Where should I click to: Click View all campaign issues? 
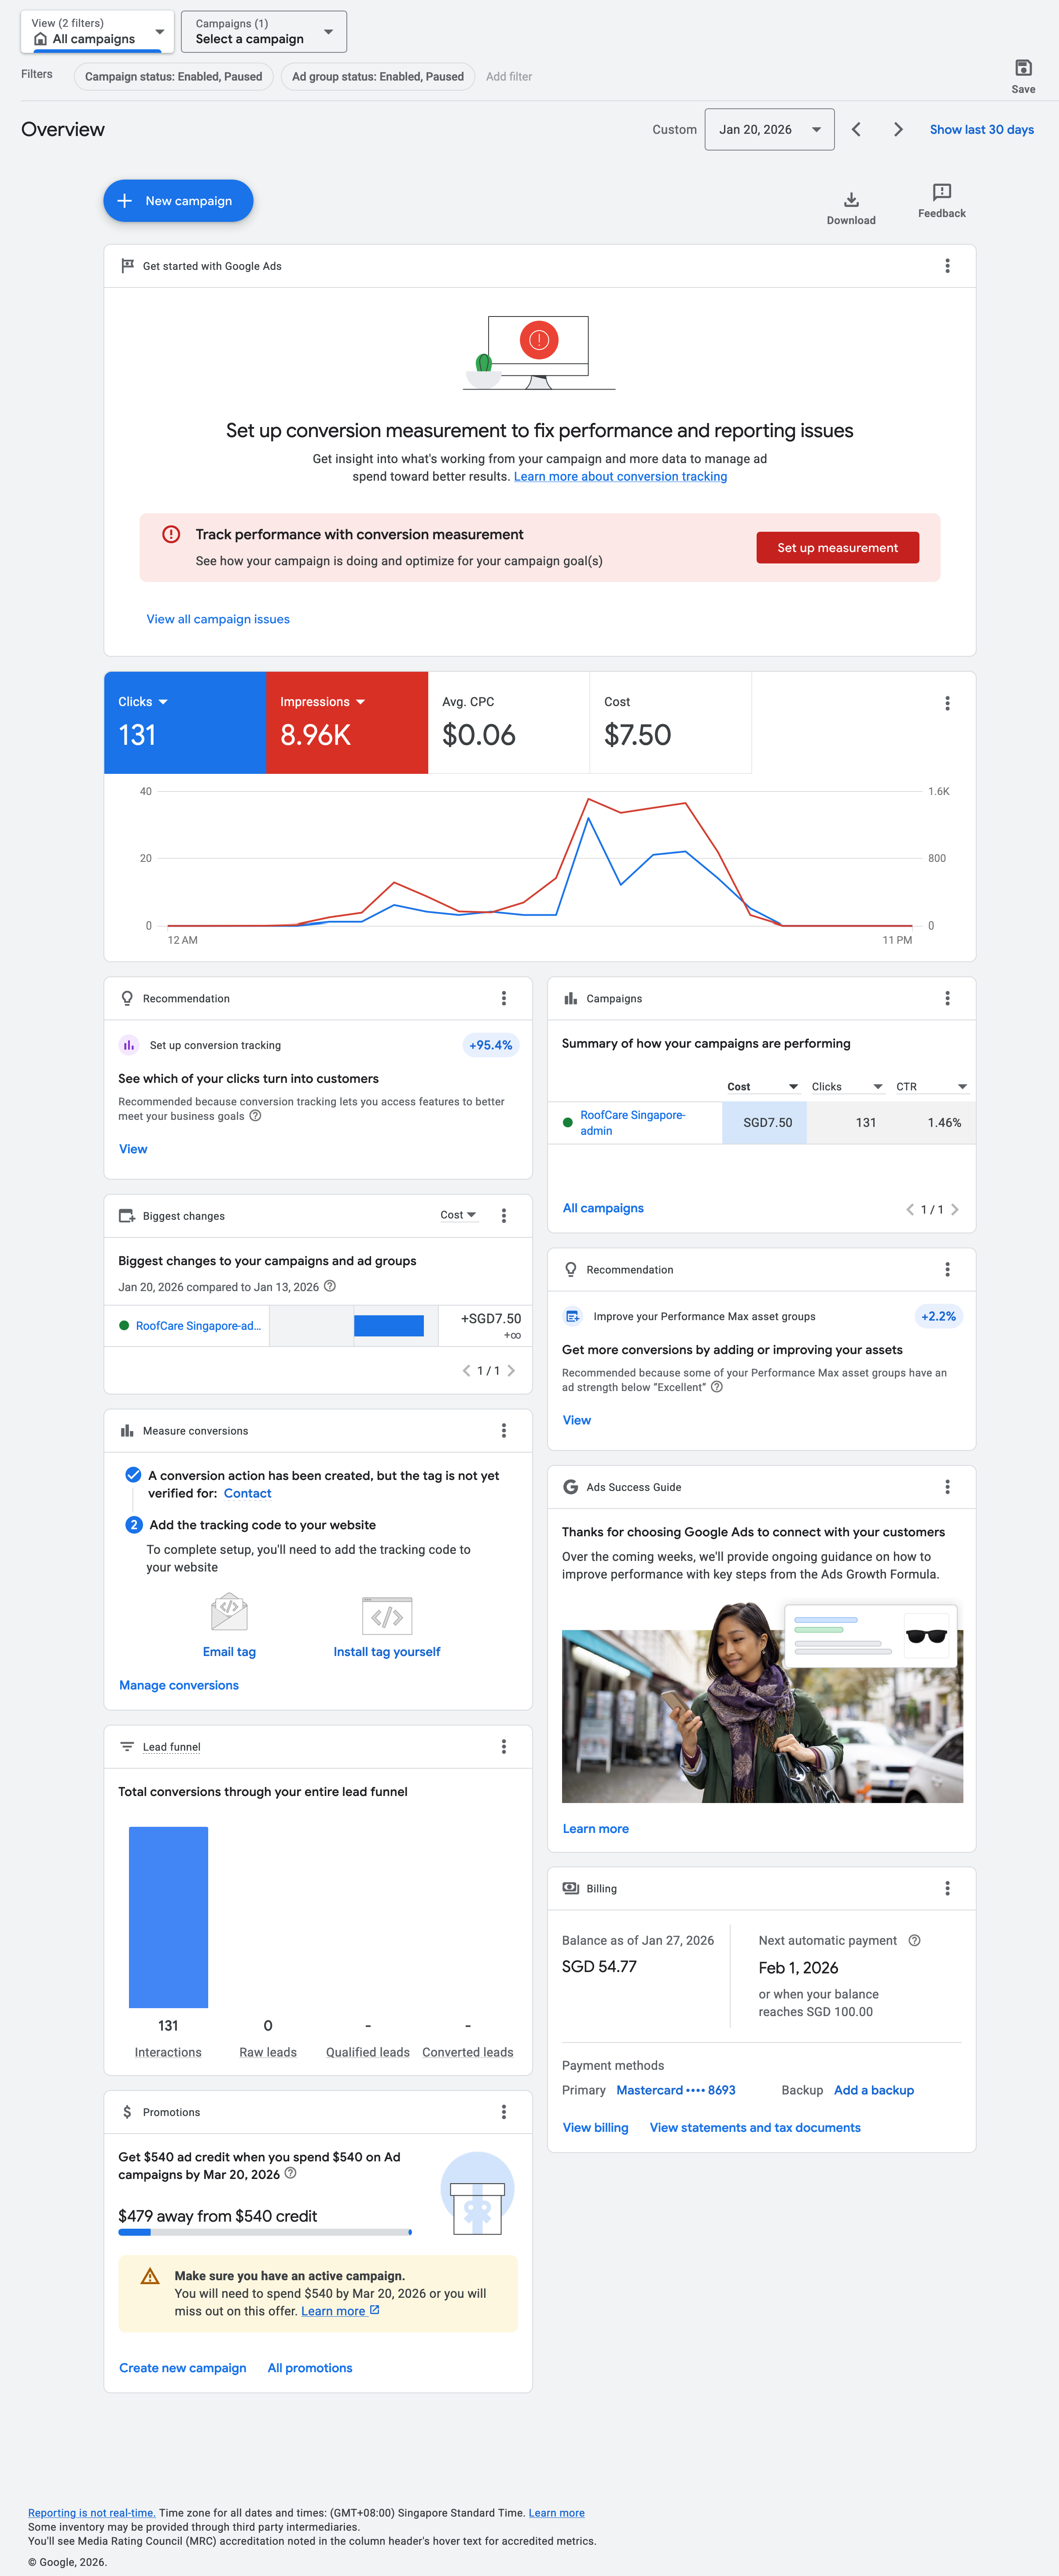(218, 620)
